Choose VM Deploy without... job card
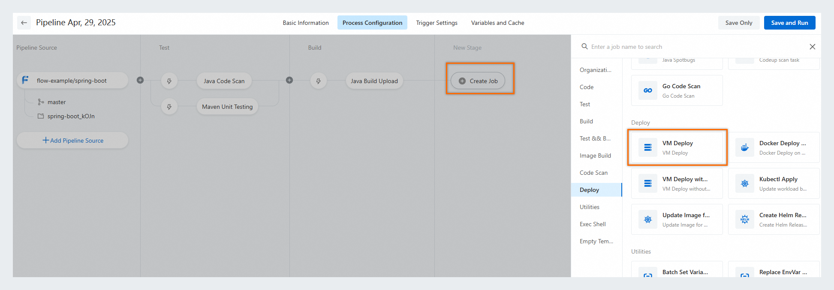Image resolution: width=834 pixels, height=290 pixels. tap(677, 183)
